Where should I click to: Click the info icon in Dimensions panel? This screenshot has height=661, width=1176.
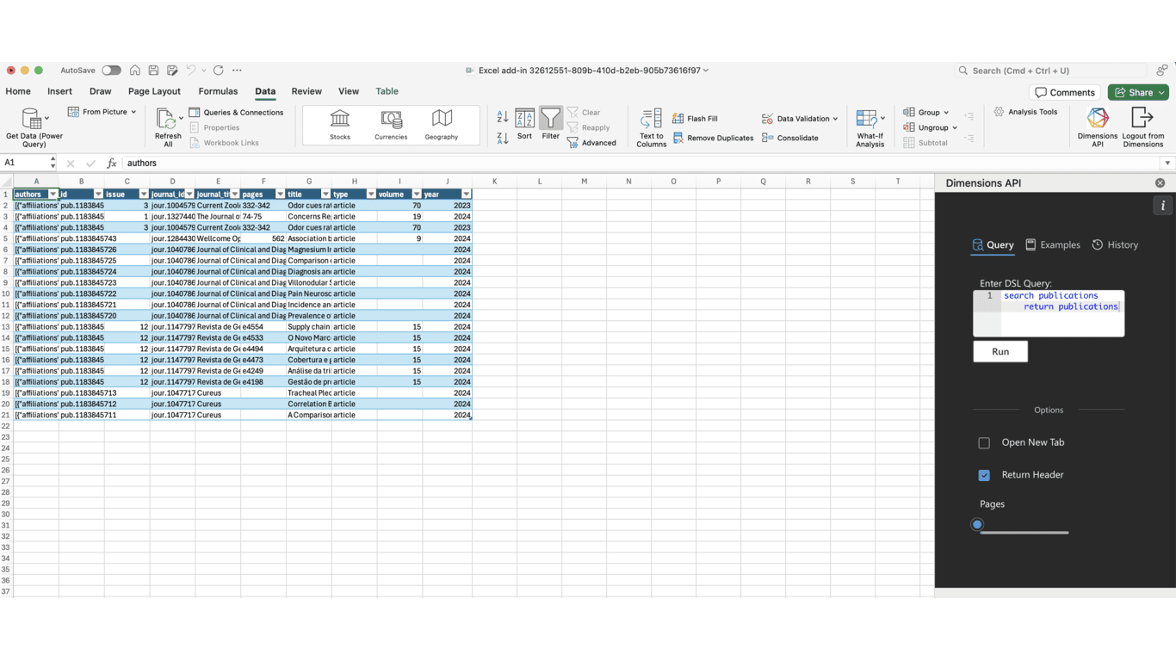[1162, 206]
